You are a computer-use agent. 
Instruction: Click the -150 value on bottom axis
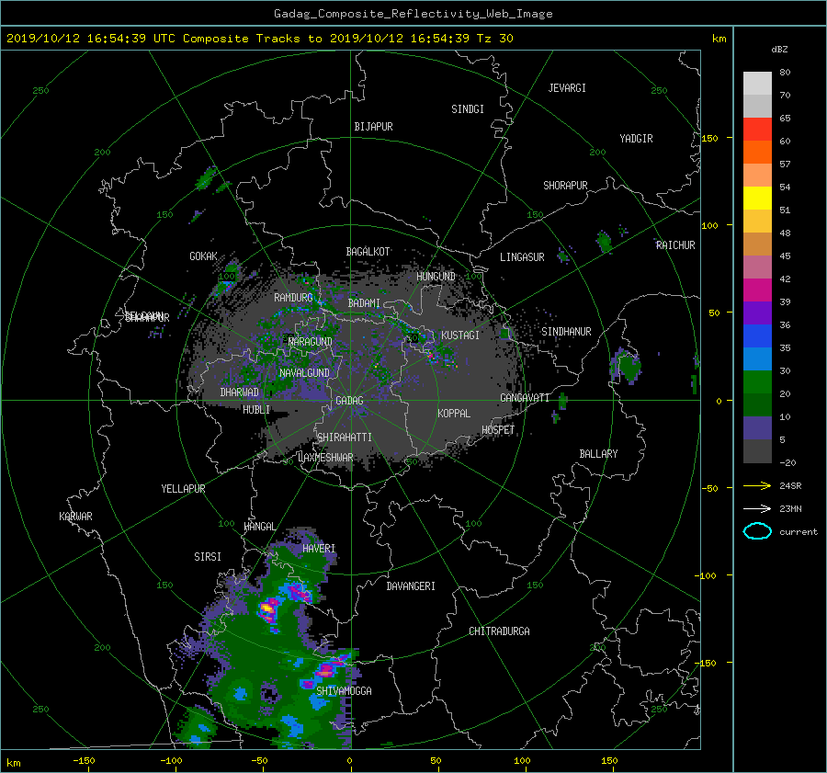pyautogui.click(x=84, y=761)
